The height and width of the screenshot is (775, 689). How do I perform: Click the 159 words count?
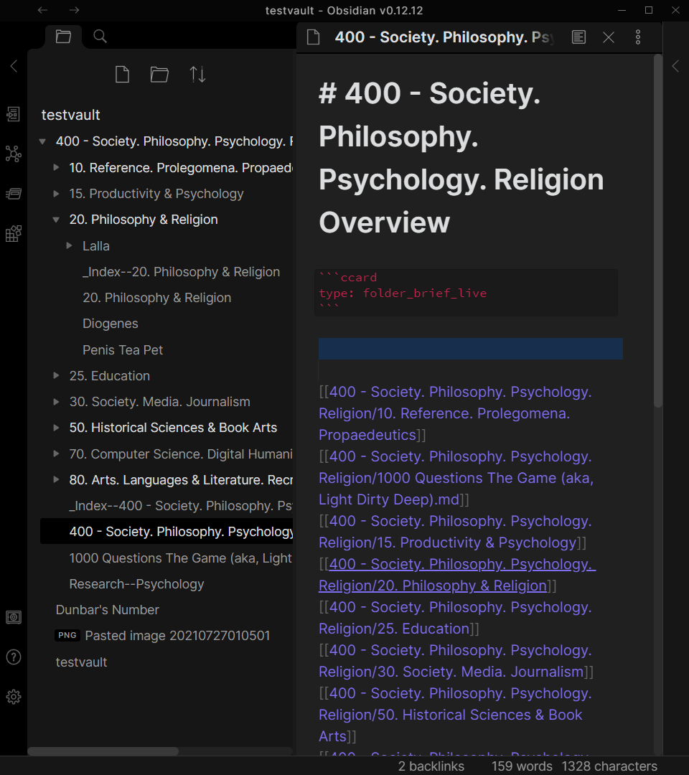tap(522, 766)
